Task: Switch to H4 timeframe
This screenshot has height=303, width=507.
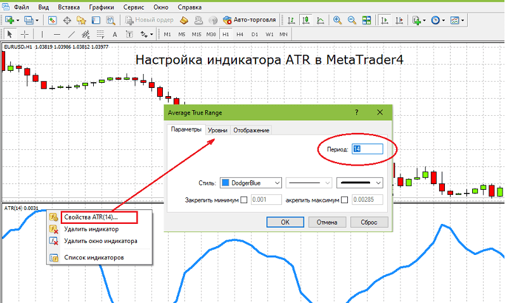Action: pos(240,34)
